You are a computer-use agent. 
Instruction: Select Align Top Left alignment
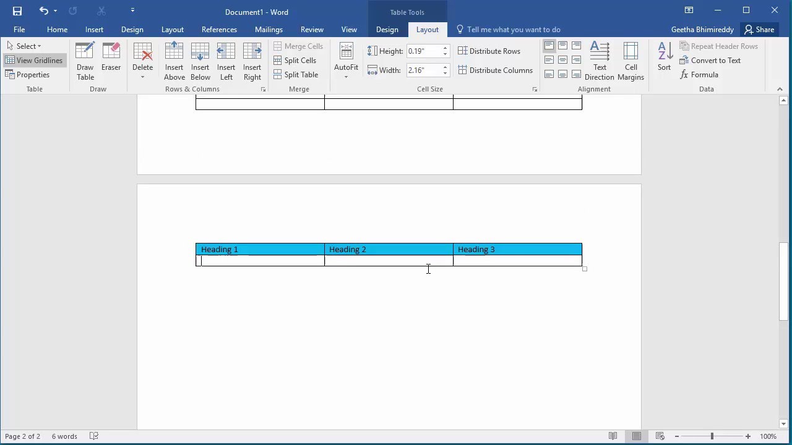tap(549, 46)
